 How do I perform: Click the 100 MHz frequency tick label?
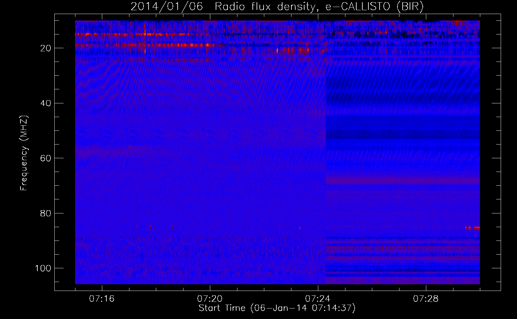click(x=43, y=268)
